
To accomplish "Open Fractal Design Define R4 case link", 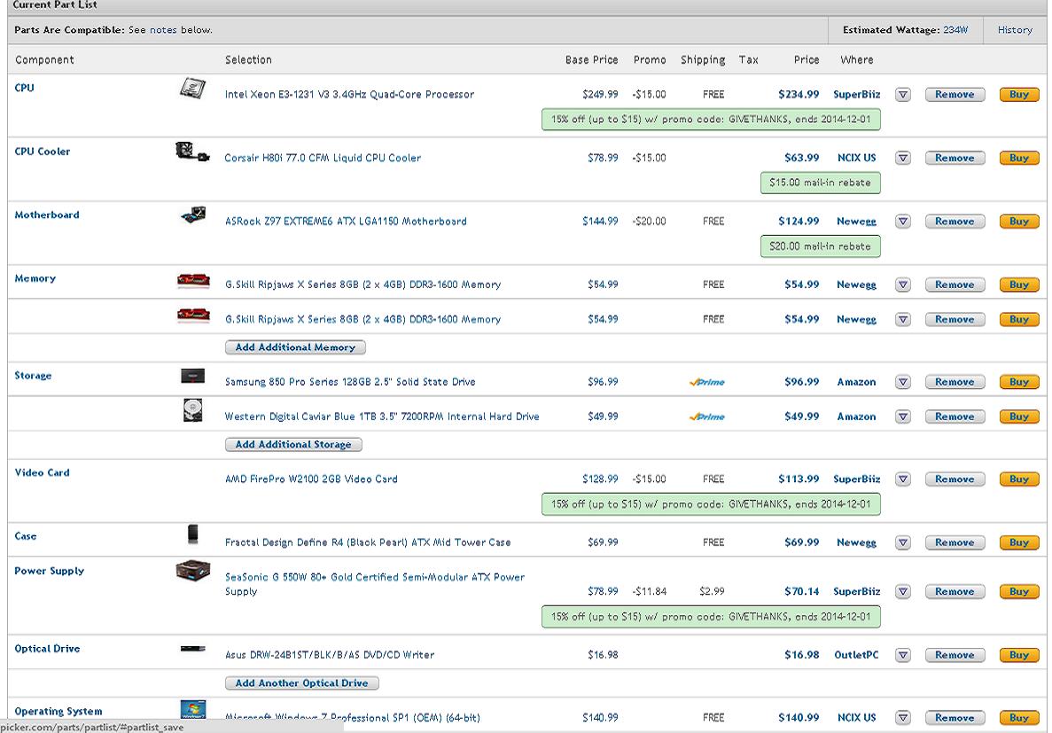I will tap(368, 542).
